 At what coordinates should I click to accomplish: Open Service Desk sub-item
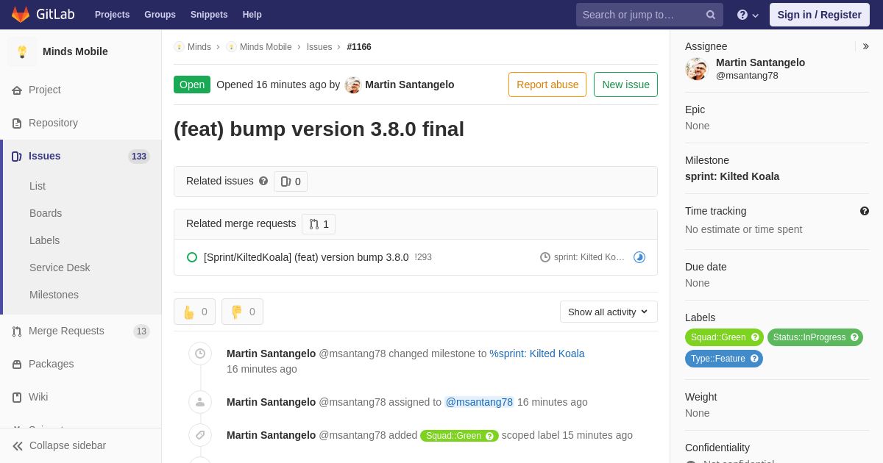(60, 268)
